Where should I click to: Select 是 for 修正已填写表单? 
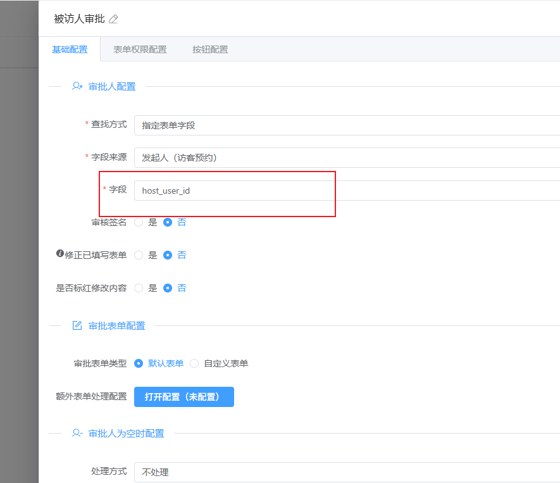[139, 255]
